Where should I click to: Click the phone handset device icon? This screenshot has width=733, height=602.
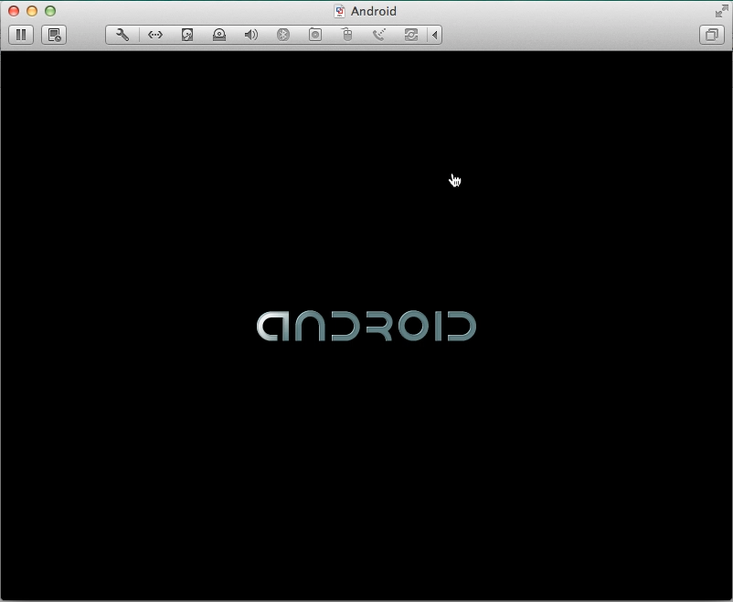point(379,35)
